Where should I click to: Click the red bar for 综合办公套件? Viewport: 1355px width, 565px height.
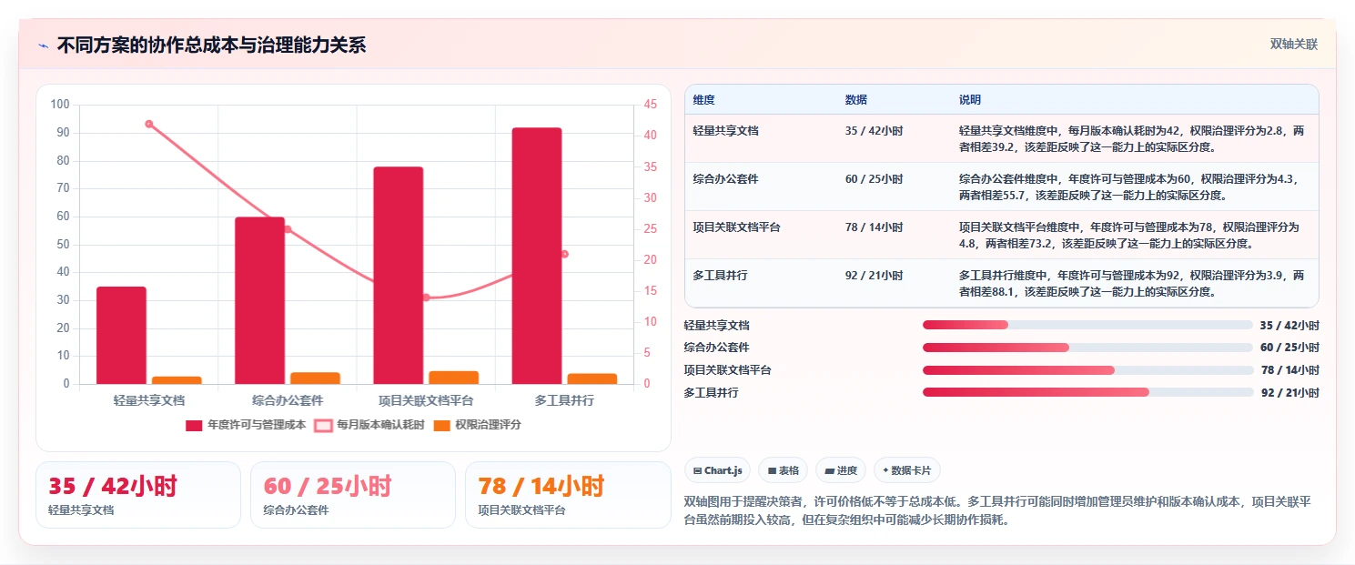[259, 300]
